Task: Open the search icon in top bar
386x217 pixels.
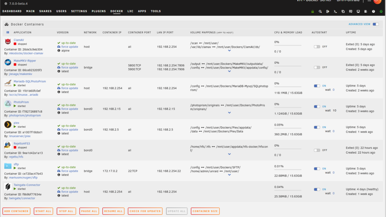Action: pos(320,11)
